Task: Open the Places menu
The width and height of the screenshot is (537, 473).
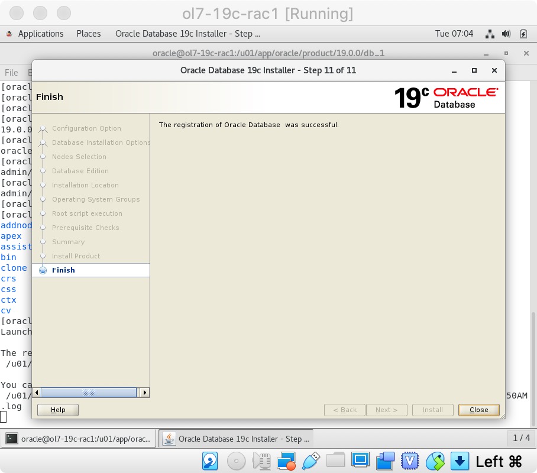Action: tap(88, 34)
